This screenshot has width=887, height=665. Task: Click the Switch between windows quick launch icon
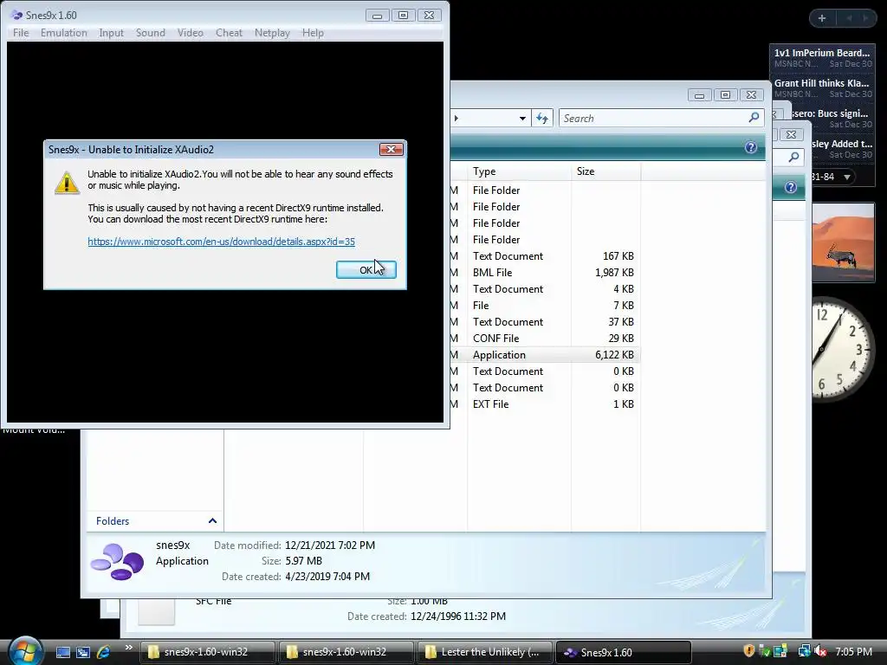click(82, 652)
